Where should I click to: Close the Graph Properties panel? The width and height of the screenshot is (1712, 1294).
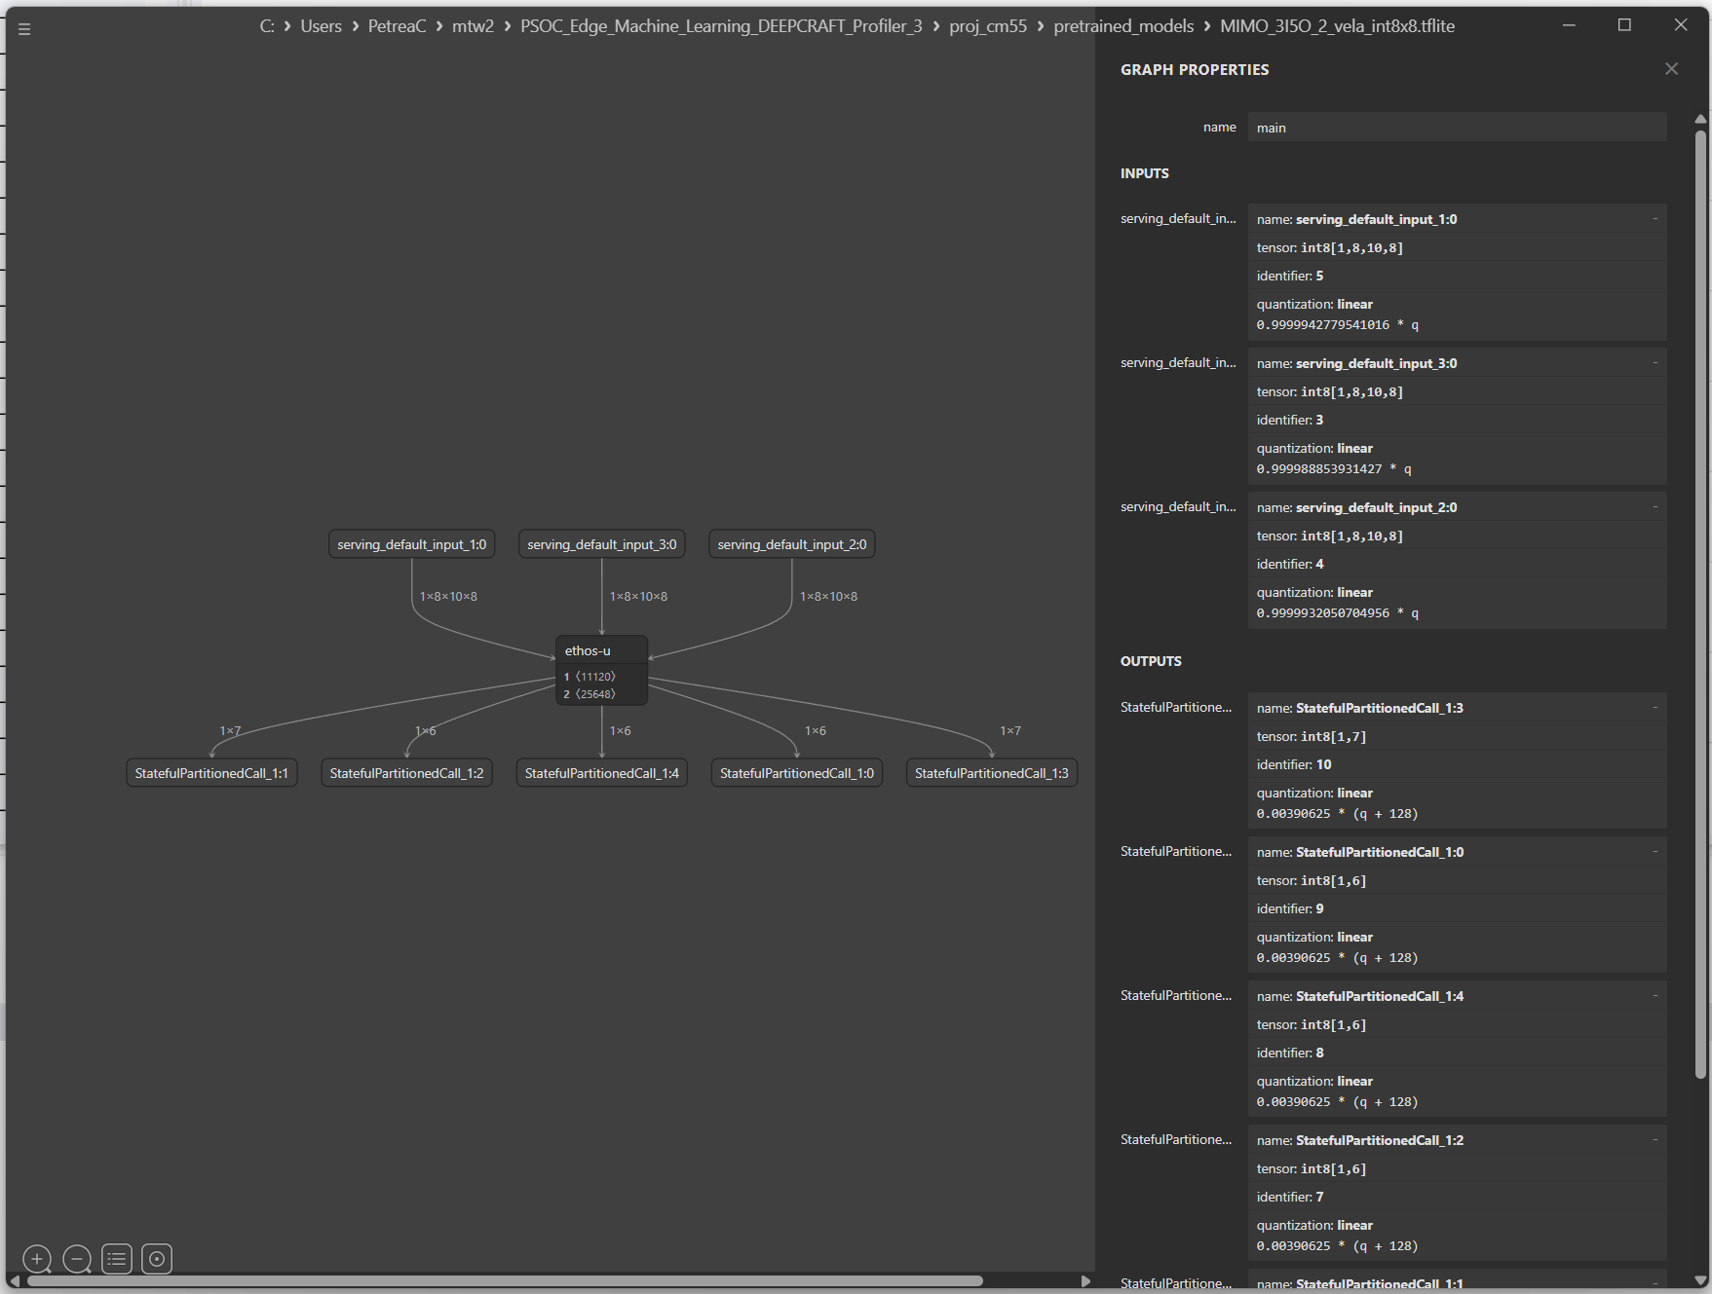[1671, 69]
